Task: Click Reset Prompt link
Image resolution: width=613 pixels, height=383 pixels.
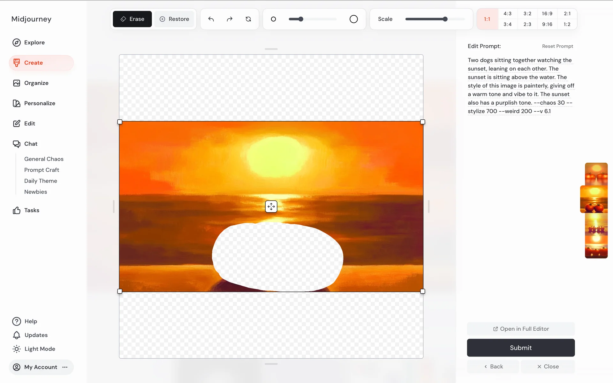Action: coord(557,46)
